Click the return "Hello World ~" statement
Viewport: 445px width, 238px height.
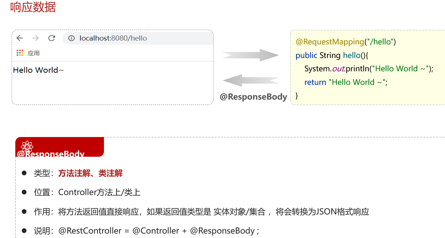click(346, 82)
